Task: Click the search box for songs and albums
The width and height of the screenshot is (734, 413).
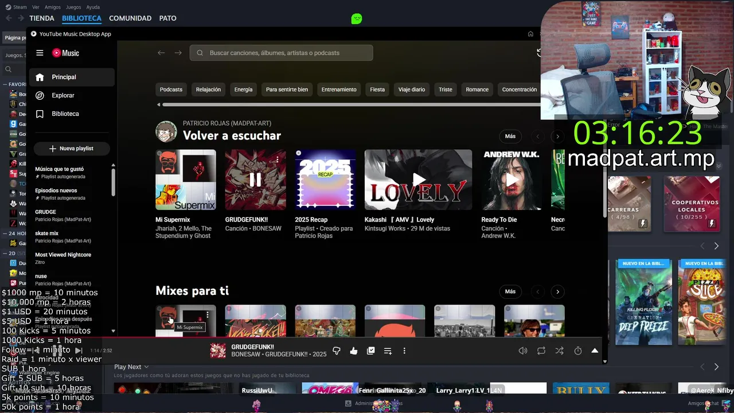Action: [281, 53]
